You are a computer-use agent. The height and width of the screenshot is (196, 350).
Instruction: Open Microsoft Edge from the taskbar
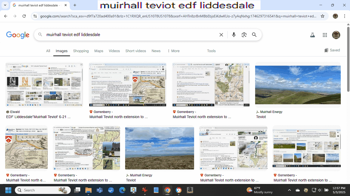tap(122, 190)
